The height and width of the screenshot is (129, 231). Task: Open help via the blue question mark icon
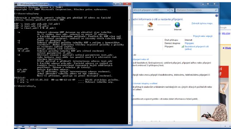217,16
